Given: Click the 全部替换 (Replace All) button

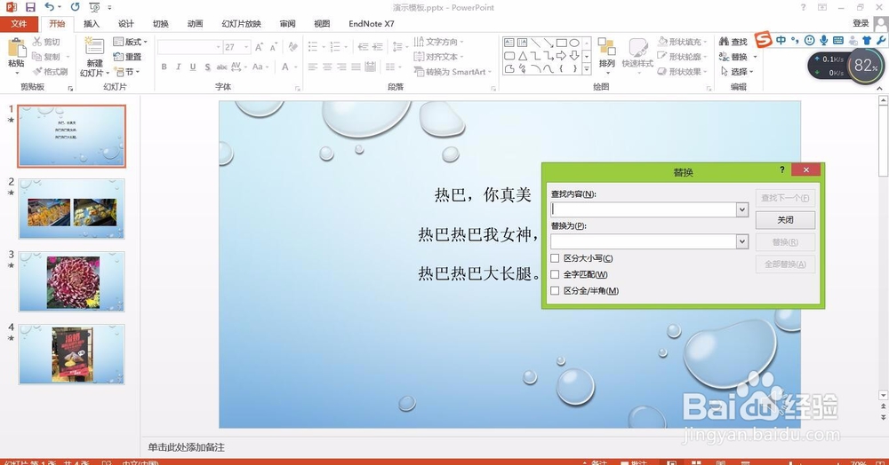Looking at the screenshot, I should click(785, 264).
